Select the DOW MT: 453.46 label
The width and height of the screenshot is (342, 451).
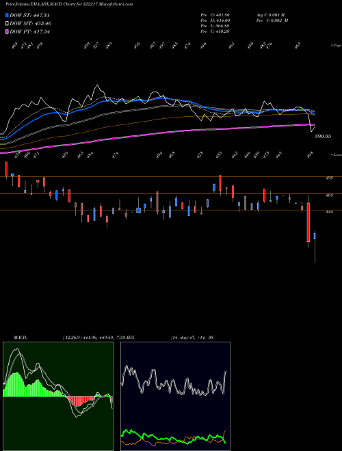tap(31, 23)
